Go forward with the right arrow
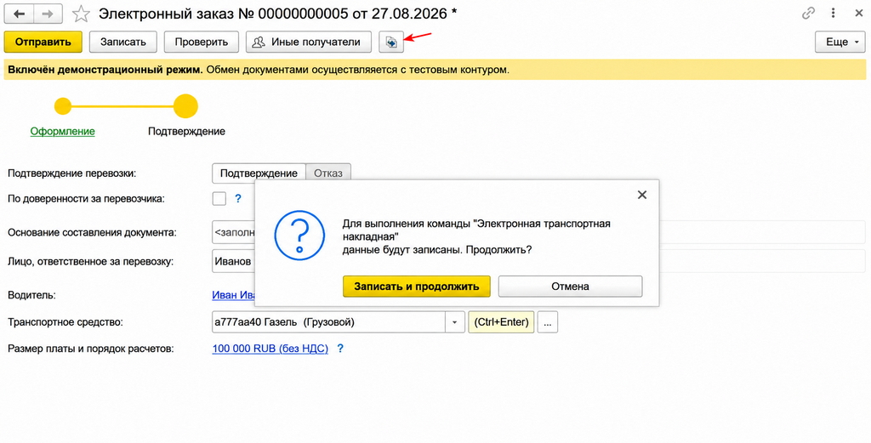871x443 pixels. point(48,14)
